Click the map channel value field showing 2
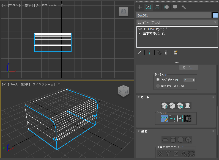The height and width of the screenshot is (160, 219). [x=188, y=80]
